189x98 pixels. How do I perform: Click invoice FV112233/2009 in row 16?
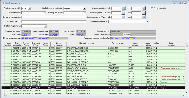(114, 91)
